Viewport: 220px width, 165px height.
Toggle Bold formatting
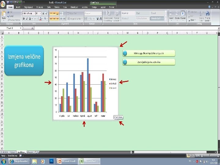[24, 19]
